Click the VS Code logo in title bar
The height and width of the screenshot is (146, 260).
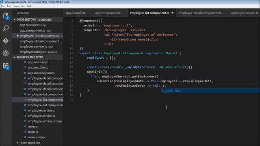[x=2, y=2]
